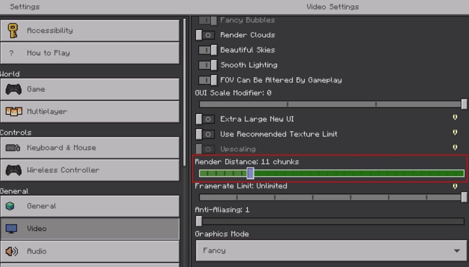The image size is (469, 267).
Task: Click the Accessibility key icon
Action: click(x=13, y=31)
